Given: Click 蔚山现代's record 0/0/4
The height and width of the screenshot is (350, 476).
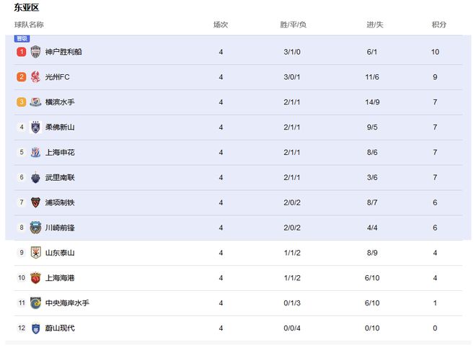Looking at the screenshot, I should pyautogui.click(x=292, y=328).
